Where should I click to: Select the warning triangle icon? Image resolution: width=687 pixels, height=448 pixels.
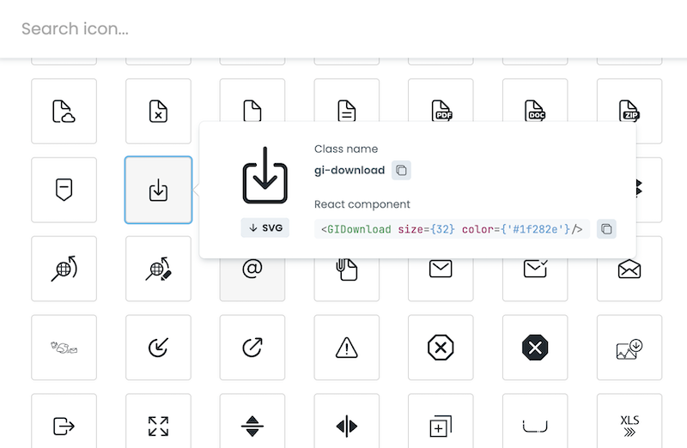click(x=347, y=348)
